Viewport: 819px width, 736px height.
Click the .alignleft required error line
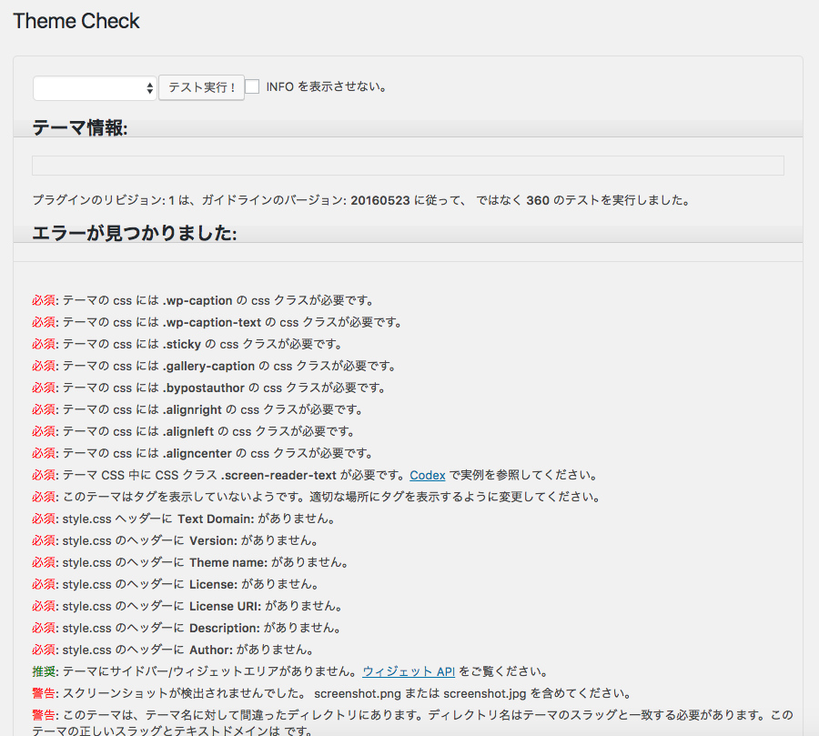click(193, 431)
